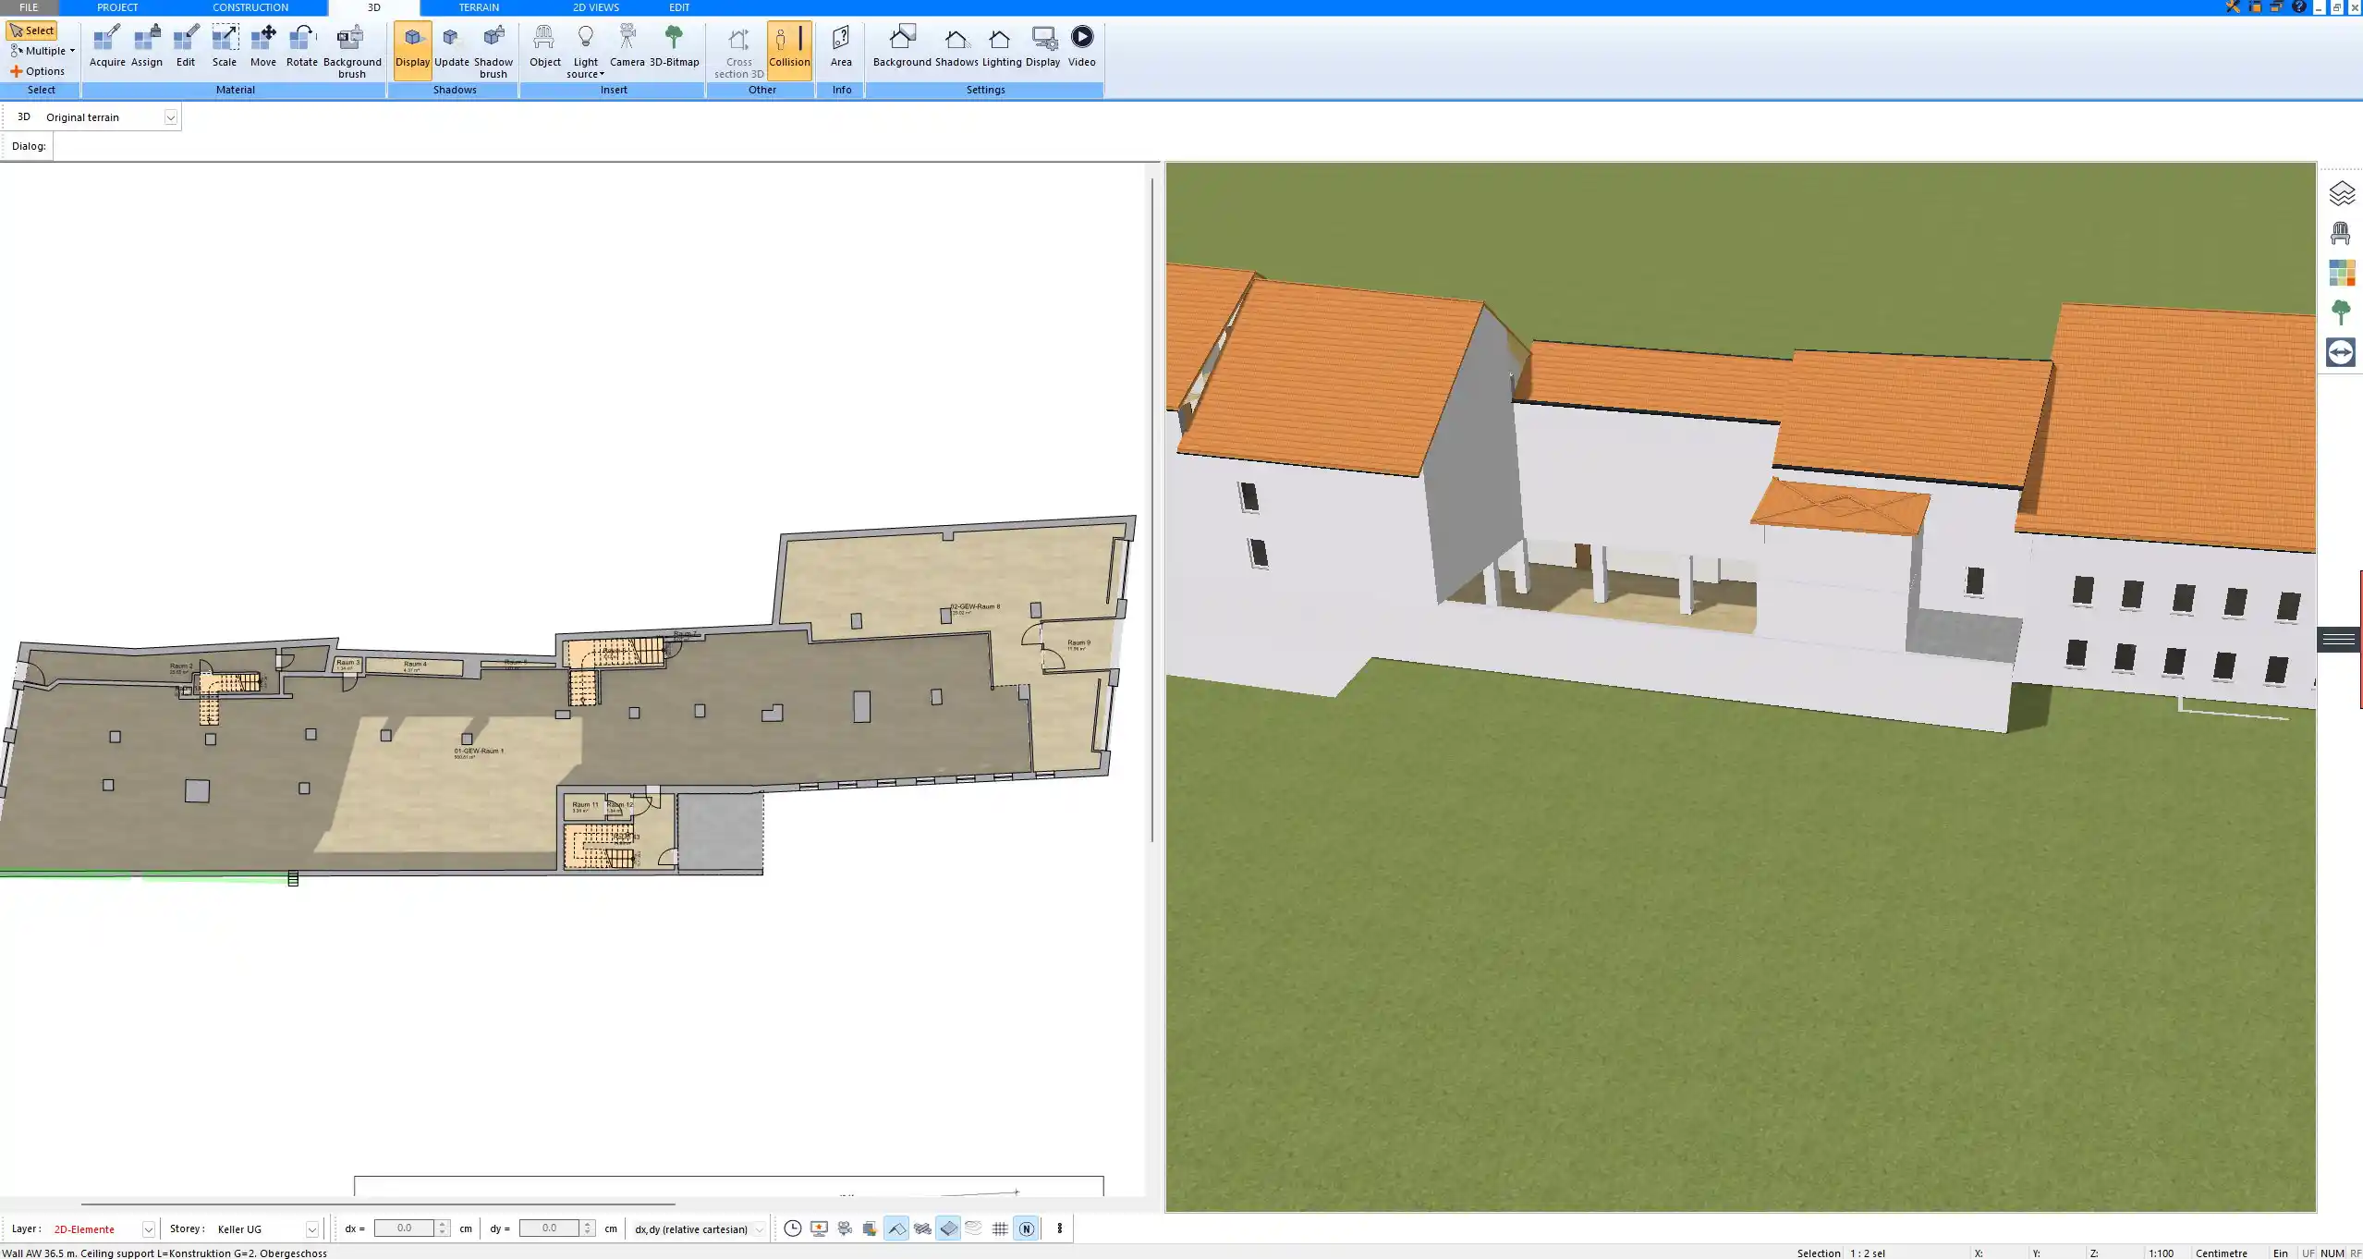This screenshot has height=1259, width=2363.
Task: Click the blue double-arrow icon in sidebar
Action: pos(2341,352)
